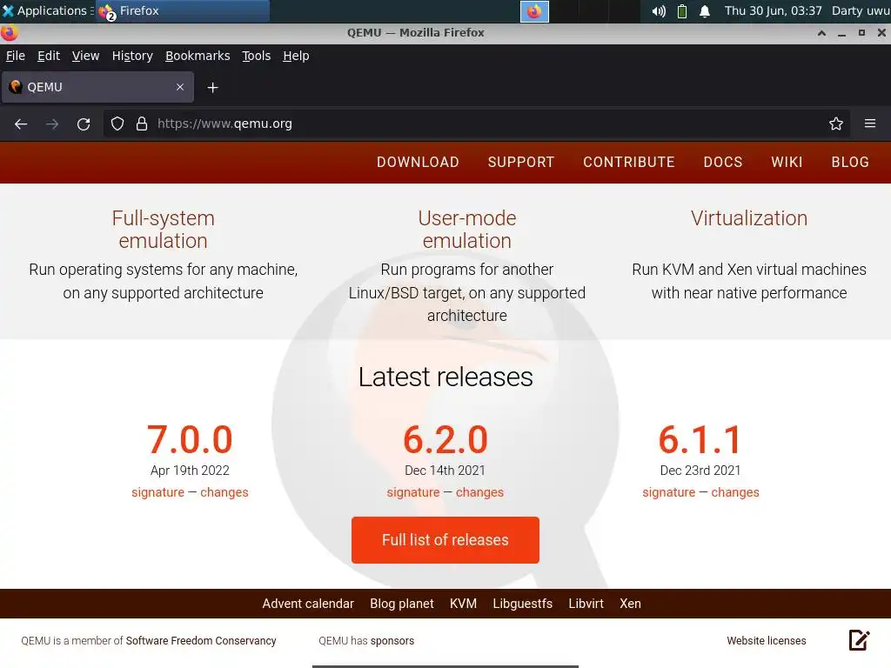
Task: Open the File menu
Action: click(16, 56)
